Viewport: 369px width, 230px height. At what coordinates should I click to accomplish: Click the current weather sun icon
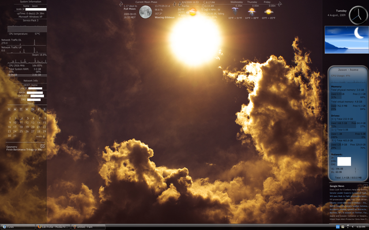pos(193,11)
